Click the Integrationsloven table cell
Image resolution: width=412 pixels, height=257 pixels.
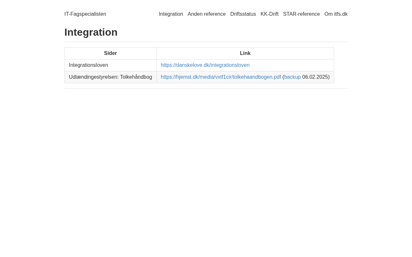(110, 65)
